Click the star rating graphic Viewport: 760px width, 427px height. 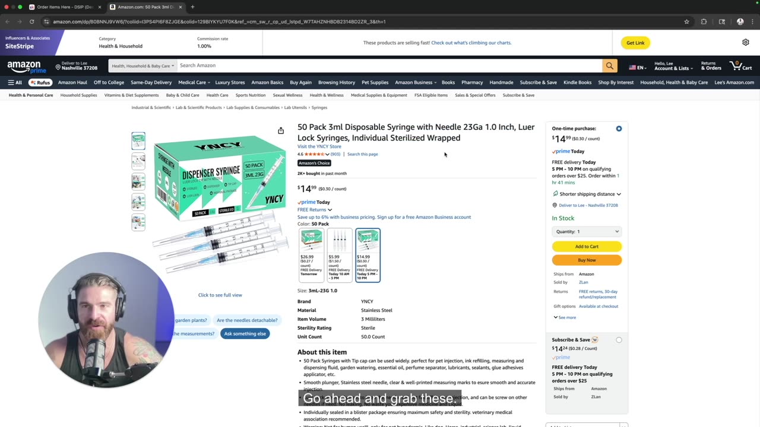(x=314, y=154)
